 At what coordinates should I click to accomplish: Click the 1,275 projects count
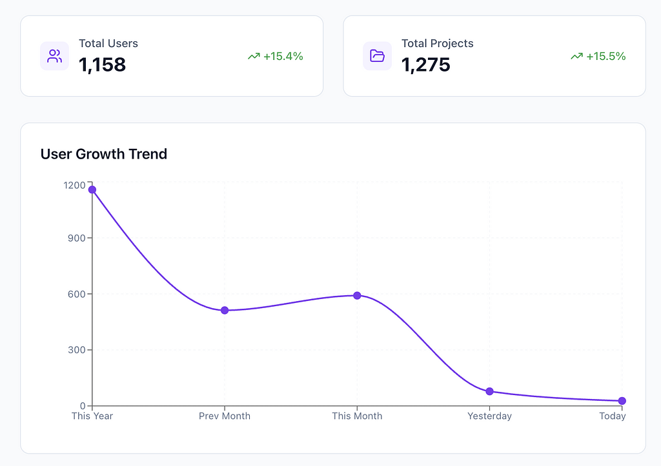coord(426,64)
